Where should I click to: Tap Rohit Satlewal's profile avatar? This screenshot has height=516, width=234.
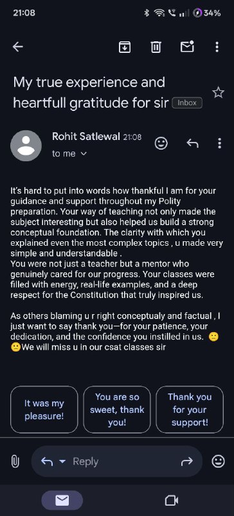coord(26,146)
